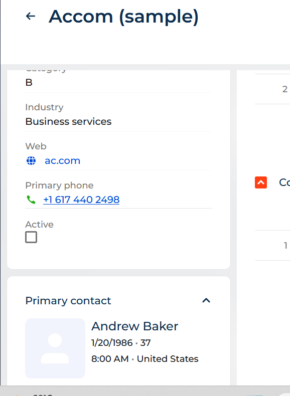Click the Primary phone field label
This screenshot has height=396, width=290.
(59, 185)
